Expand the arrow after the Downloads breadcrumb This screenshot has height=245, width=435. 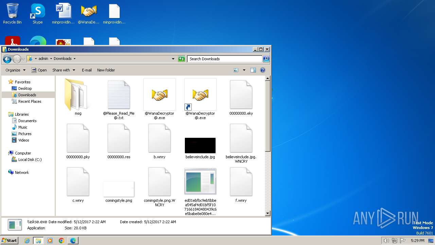pyautogui.click(x=74, y=59)
